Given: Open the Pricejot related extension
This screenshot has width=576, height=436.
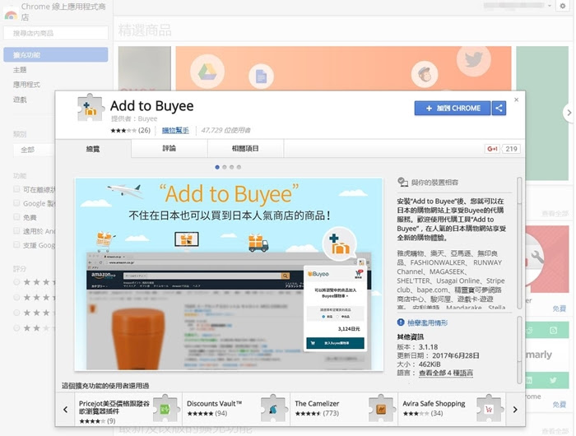Looking at the screenshot, I should point(128,409).
